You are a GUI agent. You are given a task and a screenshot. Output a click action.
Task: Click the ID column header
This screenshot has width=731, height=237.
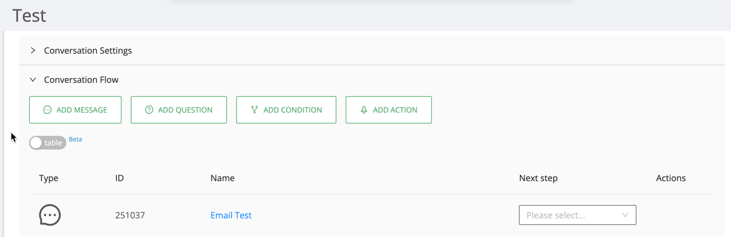point(119,178)
